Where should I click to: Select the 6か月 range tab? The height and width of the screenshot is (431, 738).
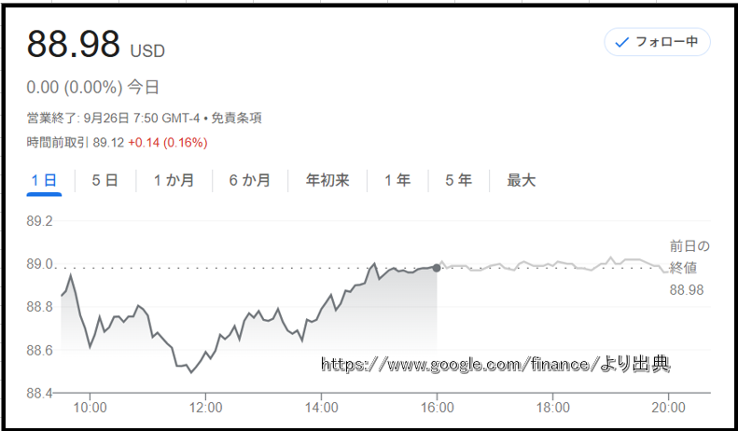pos(250,181)
